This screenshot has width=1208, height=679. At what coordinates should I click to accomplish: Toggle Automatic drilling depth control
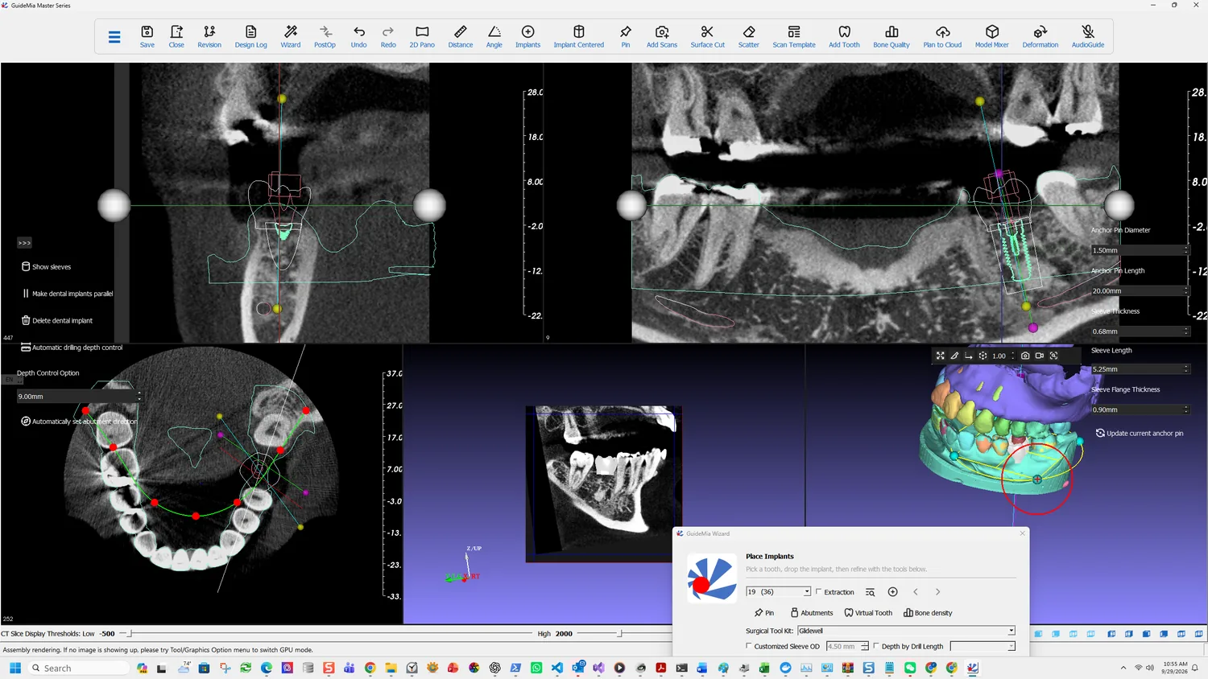click(x=72, y=348)
